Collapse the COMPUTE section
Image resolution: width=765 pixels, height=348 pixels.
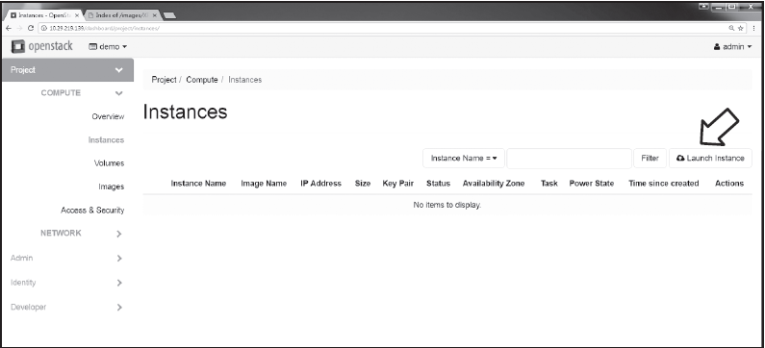click(118, 93)
